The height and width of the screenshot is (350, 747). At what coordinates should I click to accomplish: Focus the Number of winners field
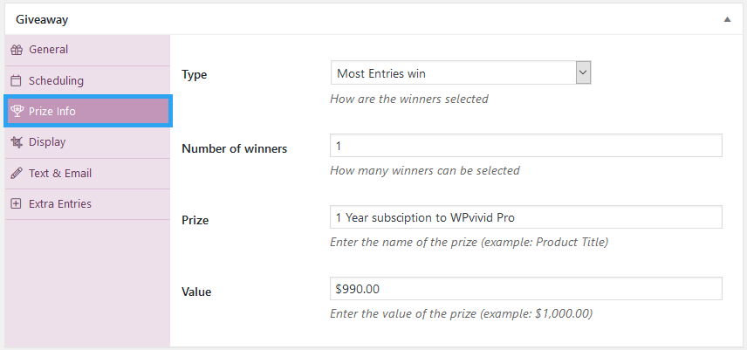click(x=526, y=146)
